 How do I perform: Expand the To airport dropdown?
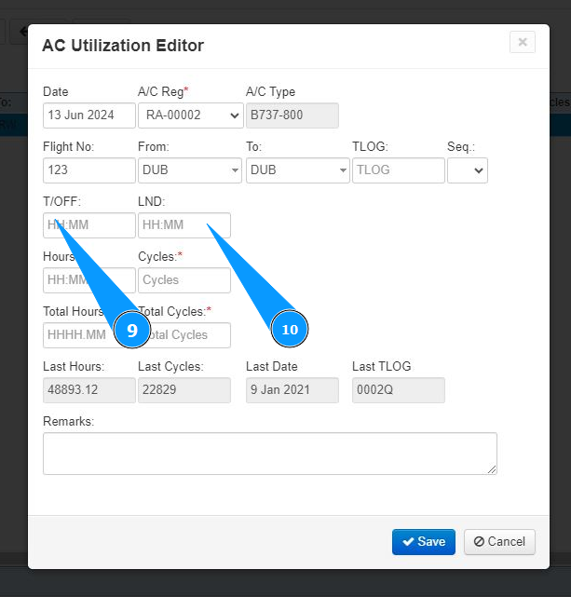pyautogui.click(x=298, y=170)
